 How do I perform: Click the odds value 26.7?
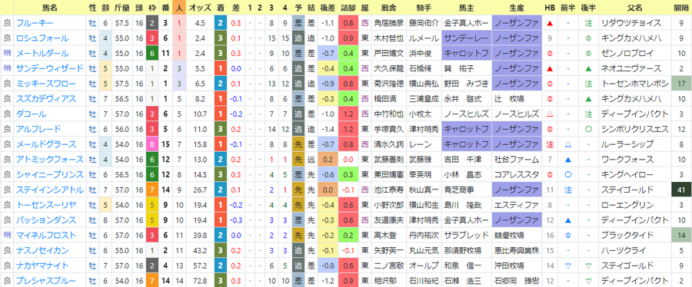(x=199, y=190)
